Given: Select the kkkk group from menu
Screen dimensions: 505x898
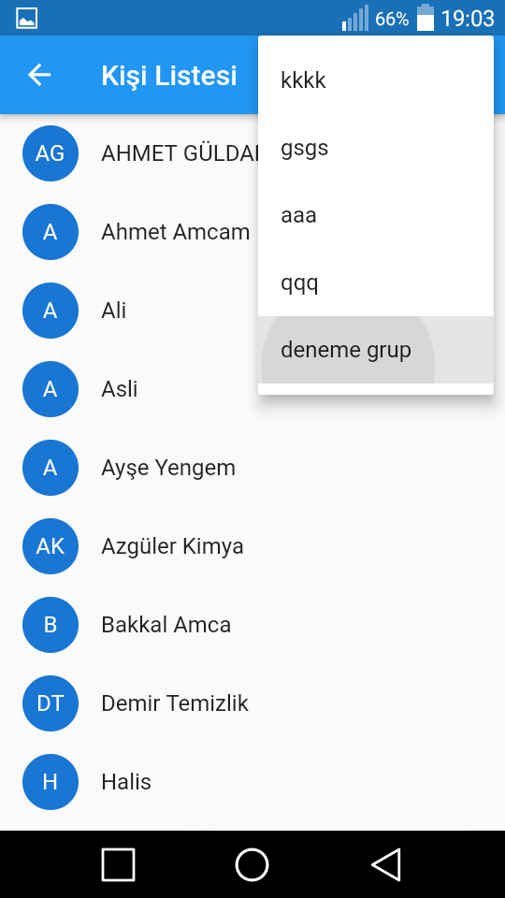Looking at the screenshot, I should (x=376, y=80).
